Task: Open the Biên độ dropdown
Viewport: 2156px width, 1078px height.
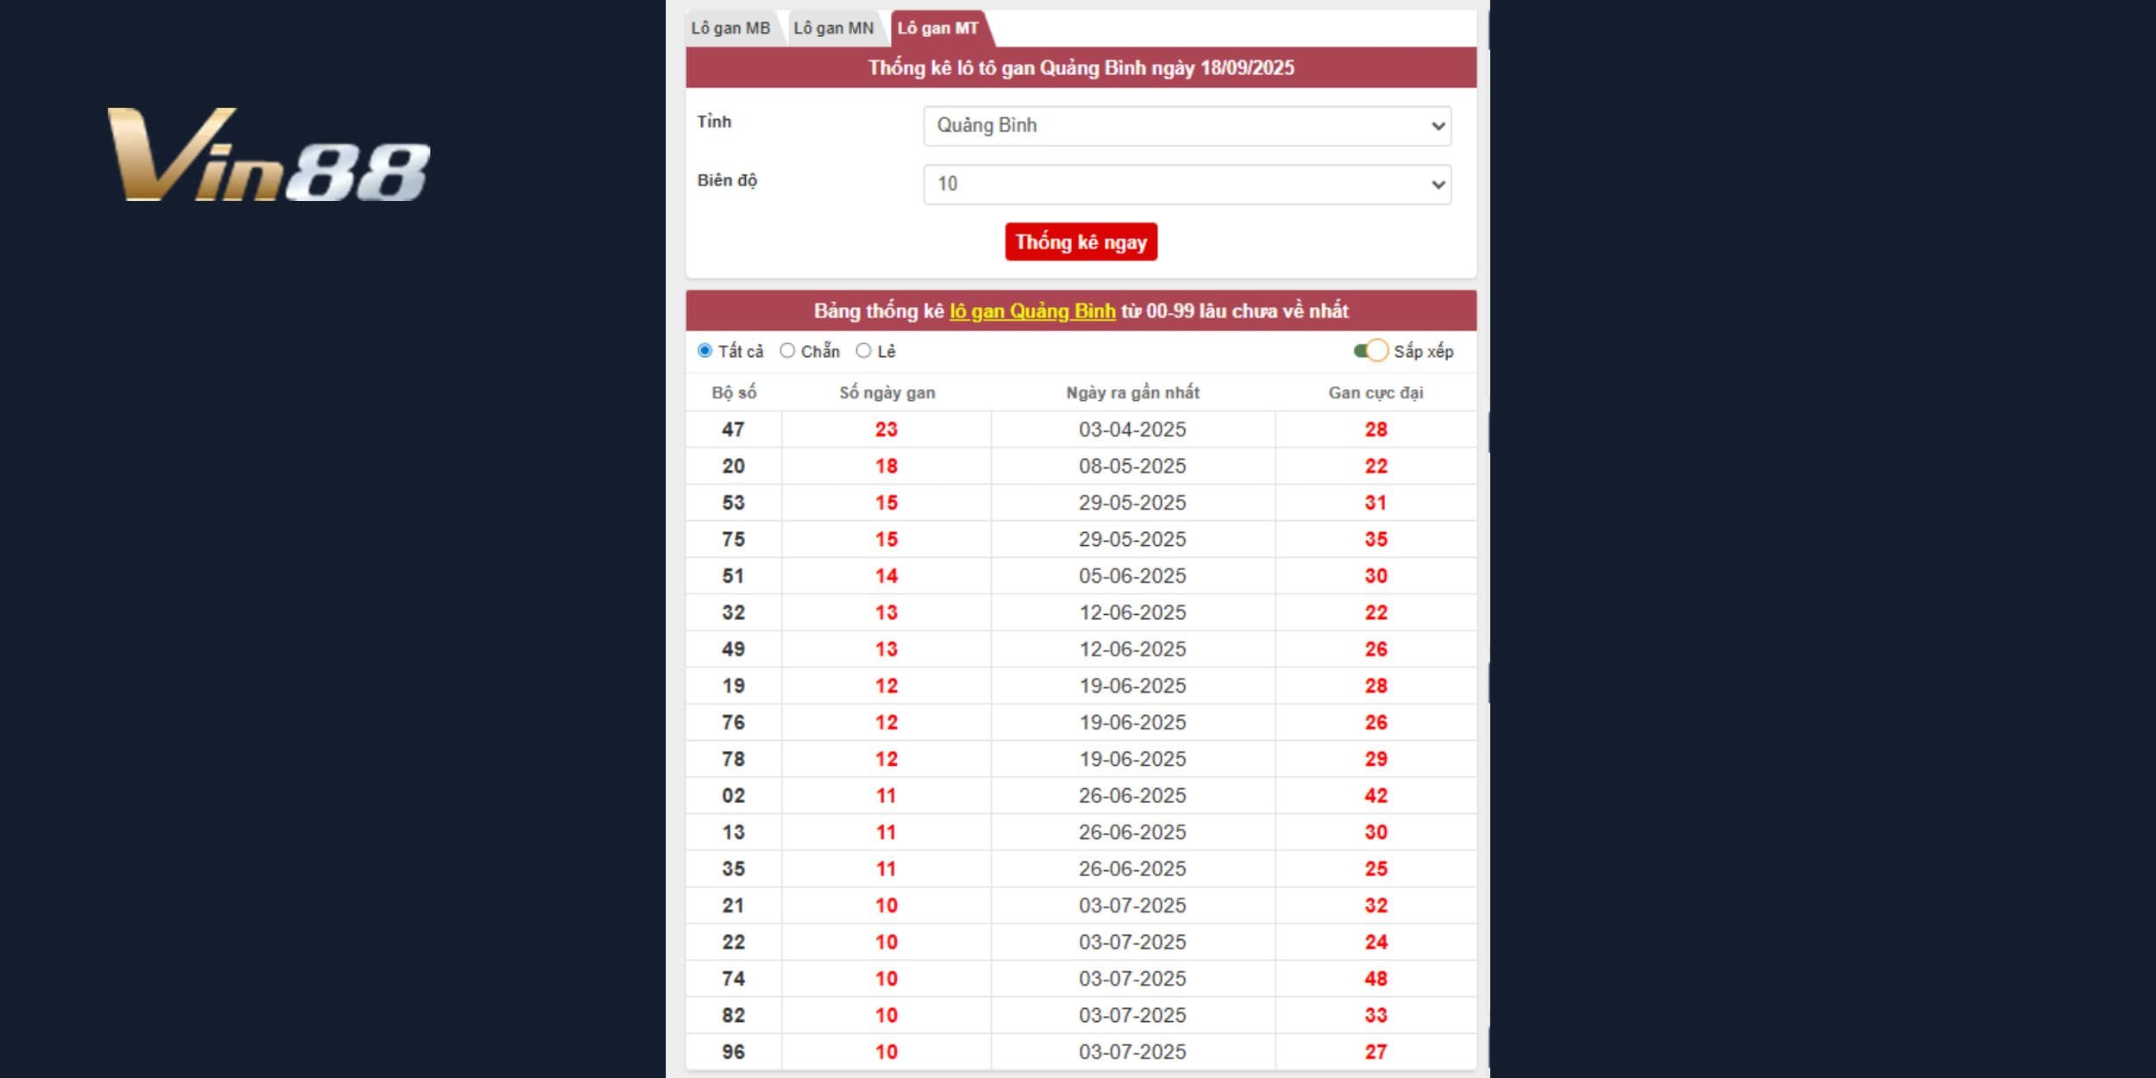Action: [x=1187, y=185]
